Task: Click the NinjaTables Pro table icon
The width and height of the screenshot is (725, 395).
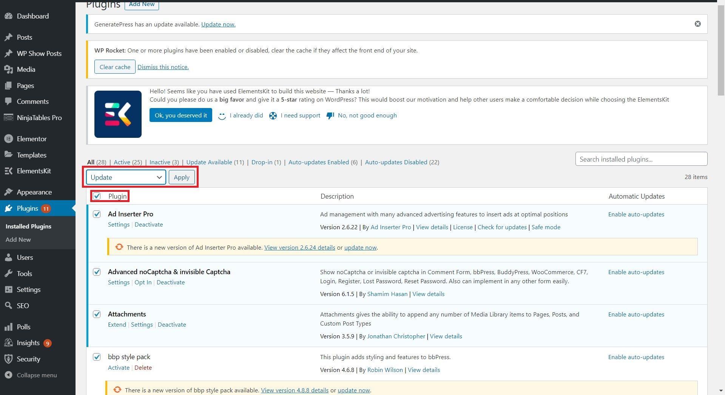Action: 8,118
